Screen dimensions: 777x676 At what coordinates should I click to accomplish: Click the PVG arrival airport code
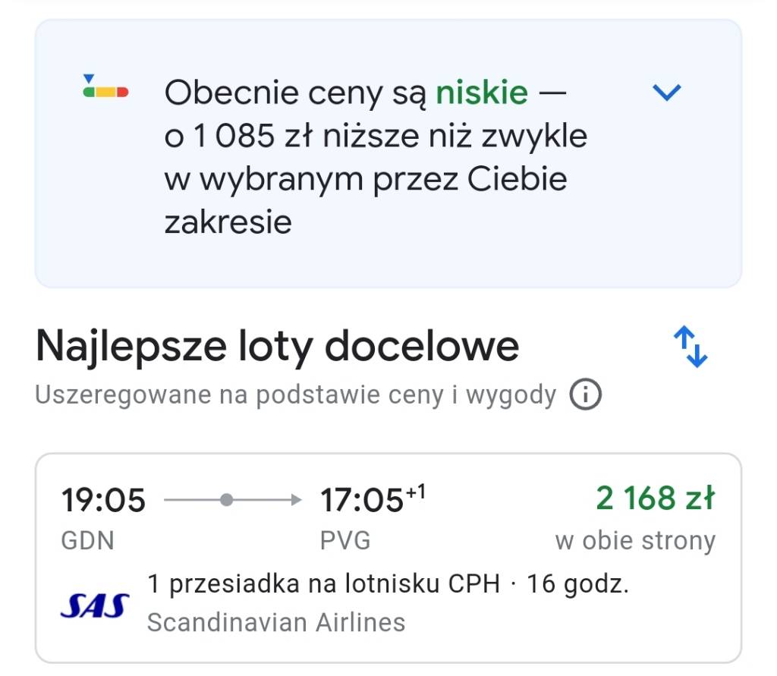[x=345, y=540]
